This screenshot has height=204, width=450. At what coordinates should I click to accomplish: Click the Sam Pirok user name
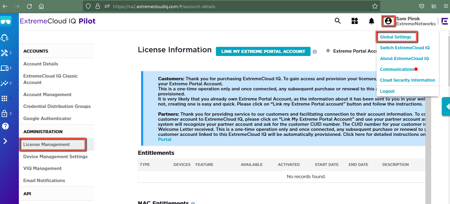408,19
